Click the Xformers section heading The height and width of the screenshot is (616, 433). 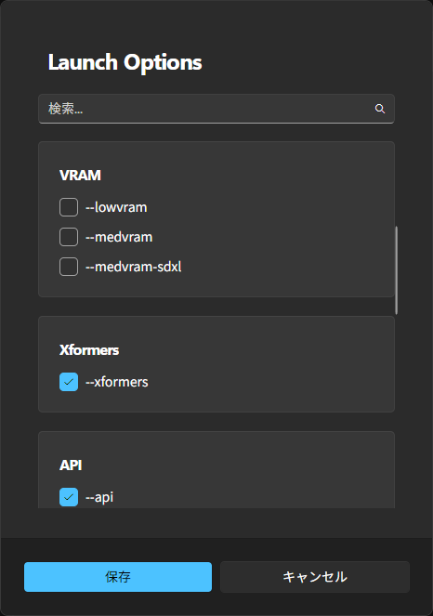[89, 350]
